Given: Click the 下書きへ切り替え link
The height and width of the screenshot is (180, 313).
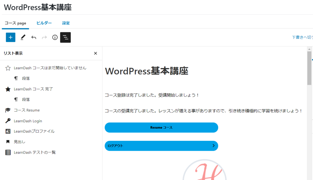Looking at the screenshot, I should [x=302, y=37].
